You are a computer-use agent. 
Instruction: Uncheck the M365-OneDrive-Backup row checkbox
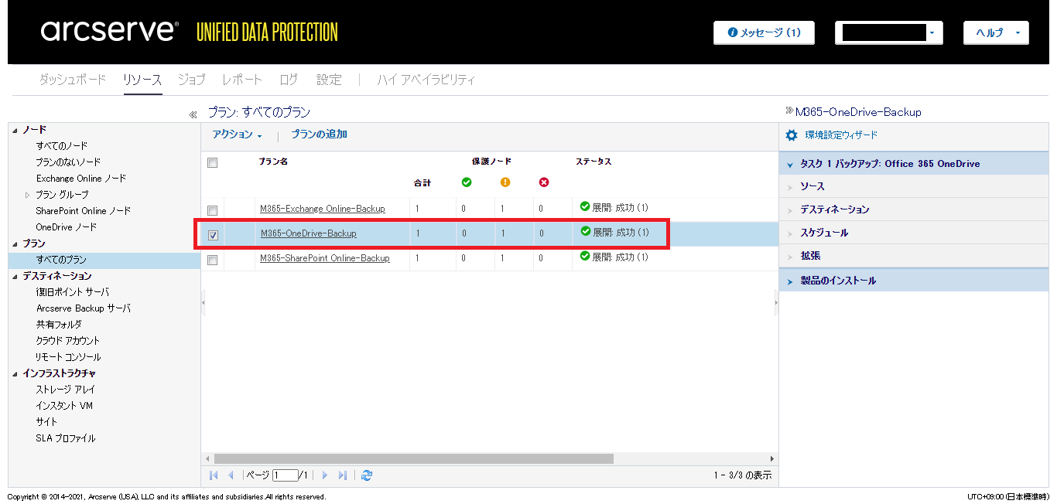tap(213, 235)
